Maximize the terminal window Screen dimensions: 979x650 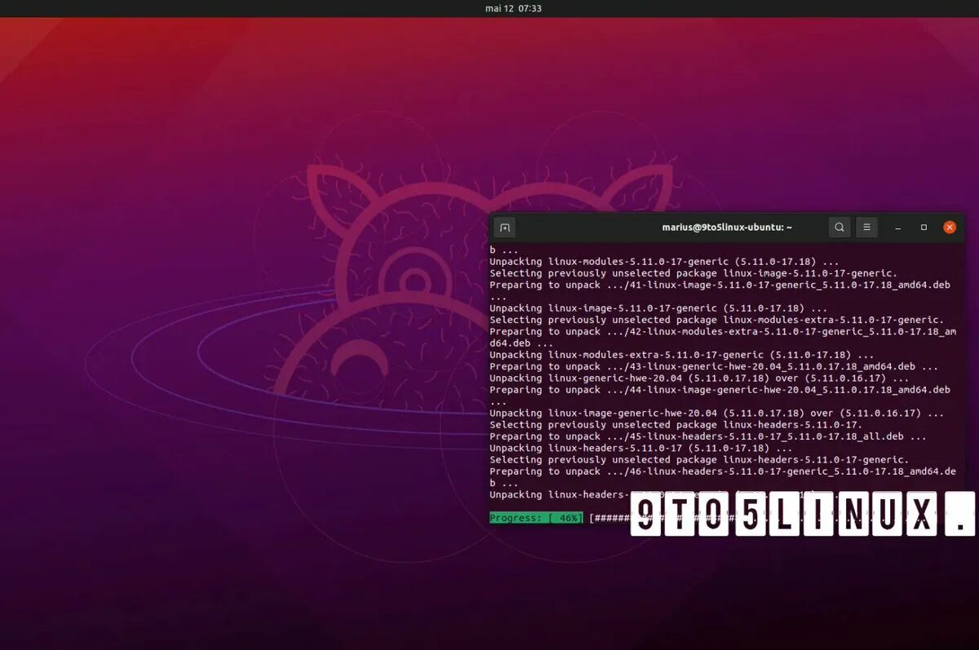click(924, 228)
